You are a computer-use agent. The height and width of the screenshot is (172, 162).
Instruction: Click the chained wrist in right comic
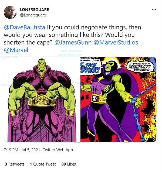135,100
